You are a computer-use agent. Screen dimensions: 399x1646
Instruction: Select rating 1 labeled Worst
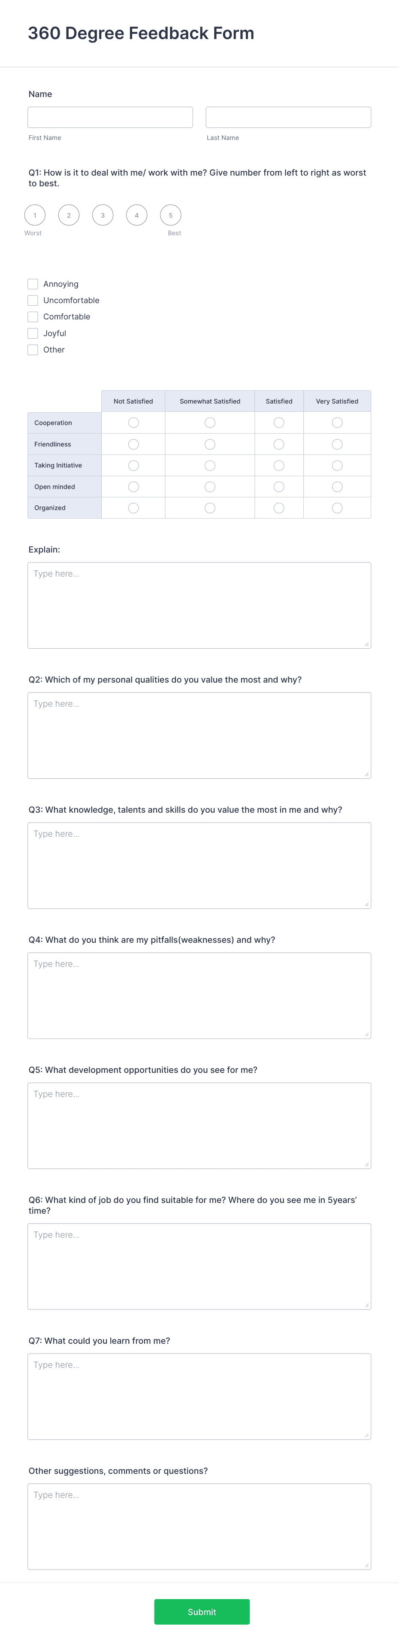(x=34, y=216)
